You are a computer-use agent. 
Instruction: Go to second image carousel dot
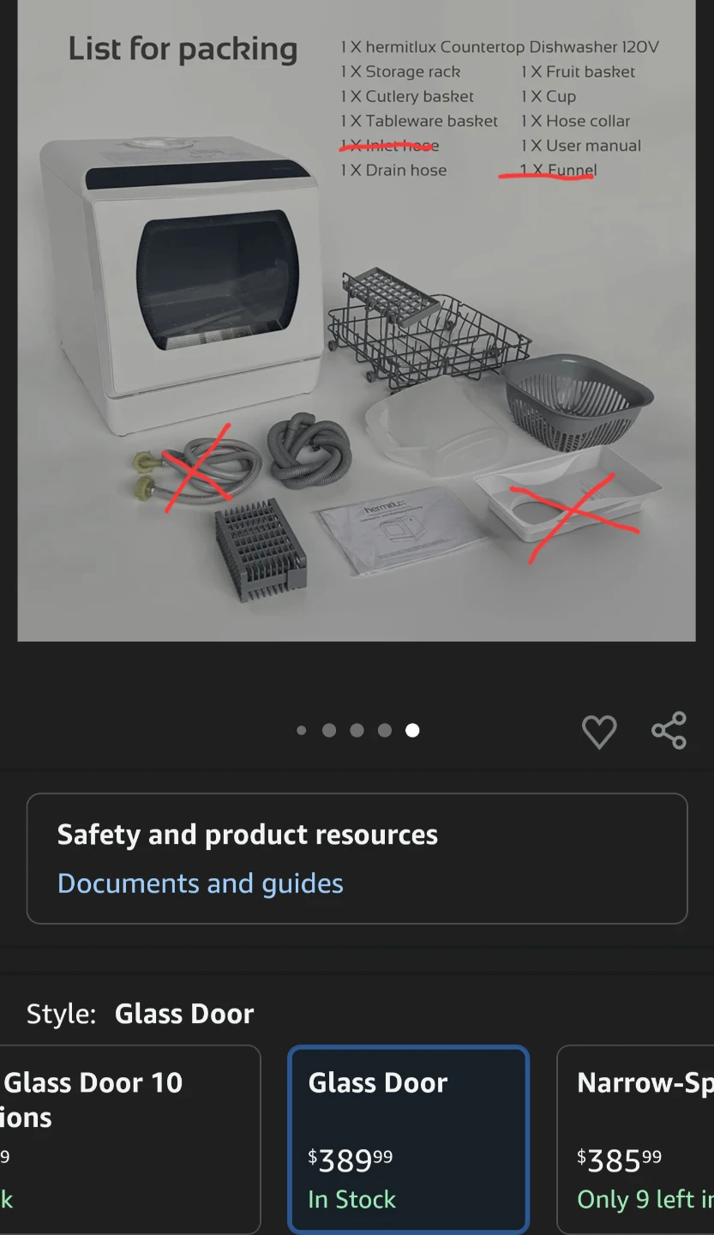pyautogui.click(x=329, y=731)
